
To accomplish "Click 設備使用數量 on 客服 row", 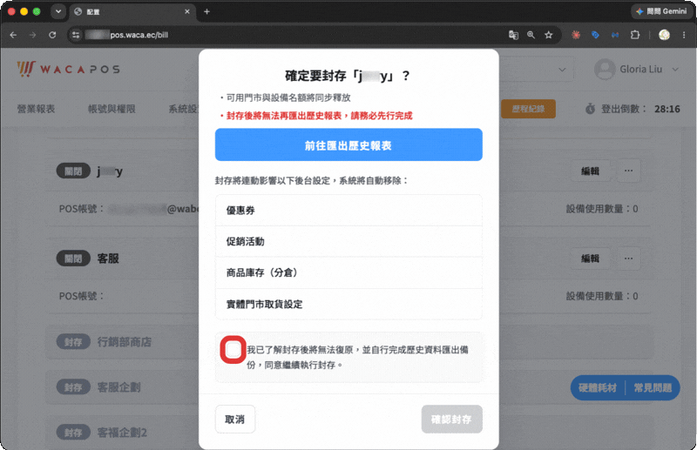I will point(602,296).
